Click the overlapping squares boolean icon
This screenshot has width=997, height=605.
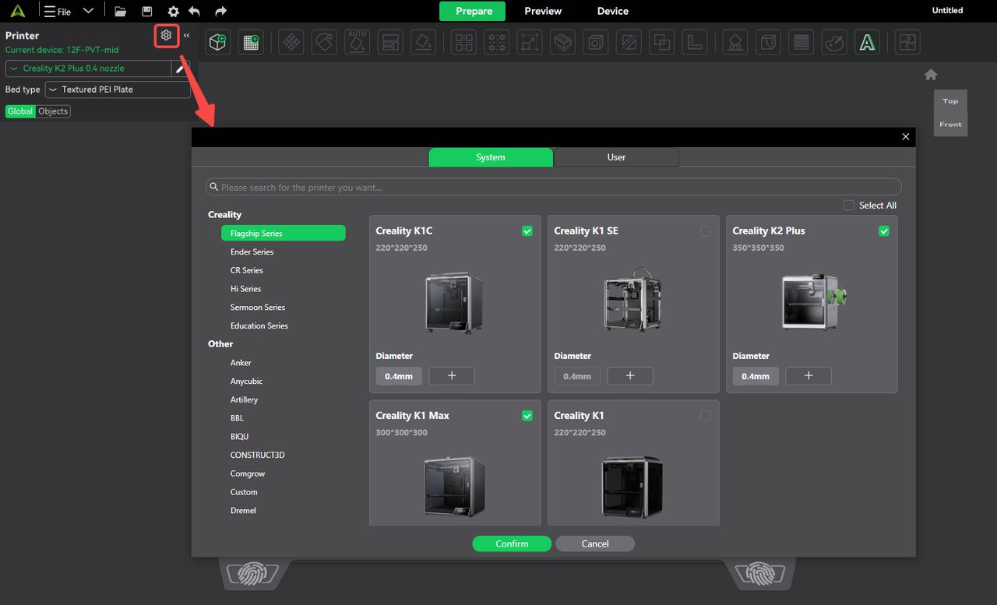(662, 43)
